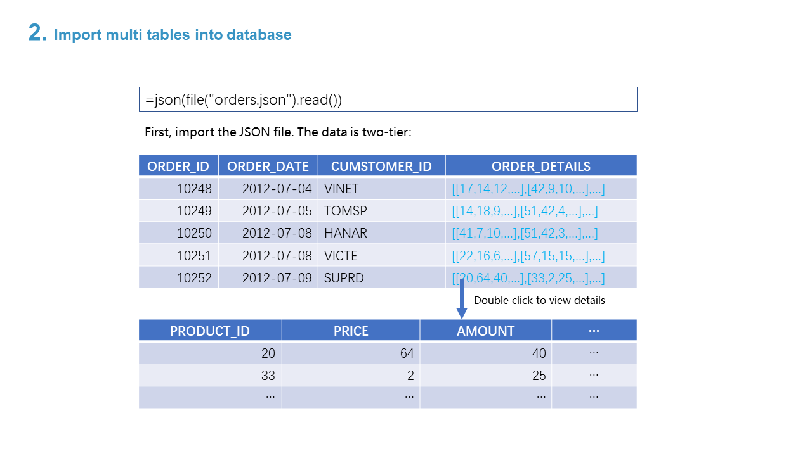Image resolution: width=812 pixels, height=456 pixels.
Task: Click product ID cell with value 33
Action: click(x=268, y=376)
